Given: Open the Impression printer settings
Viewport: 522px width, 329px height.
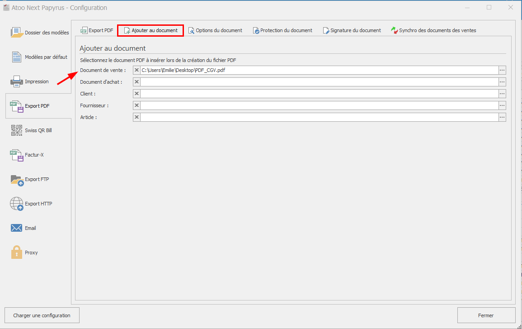Looking at the screenshot, I should pyautogui.click(x=36, y=81).
